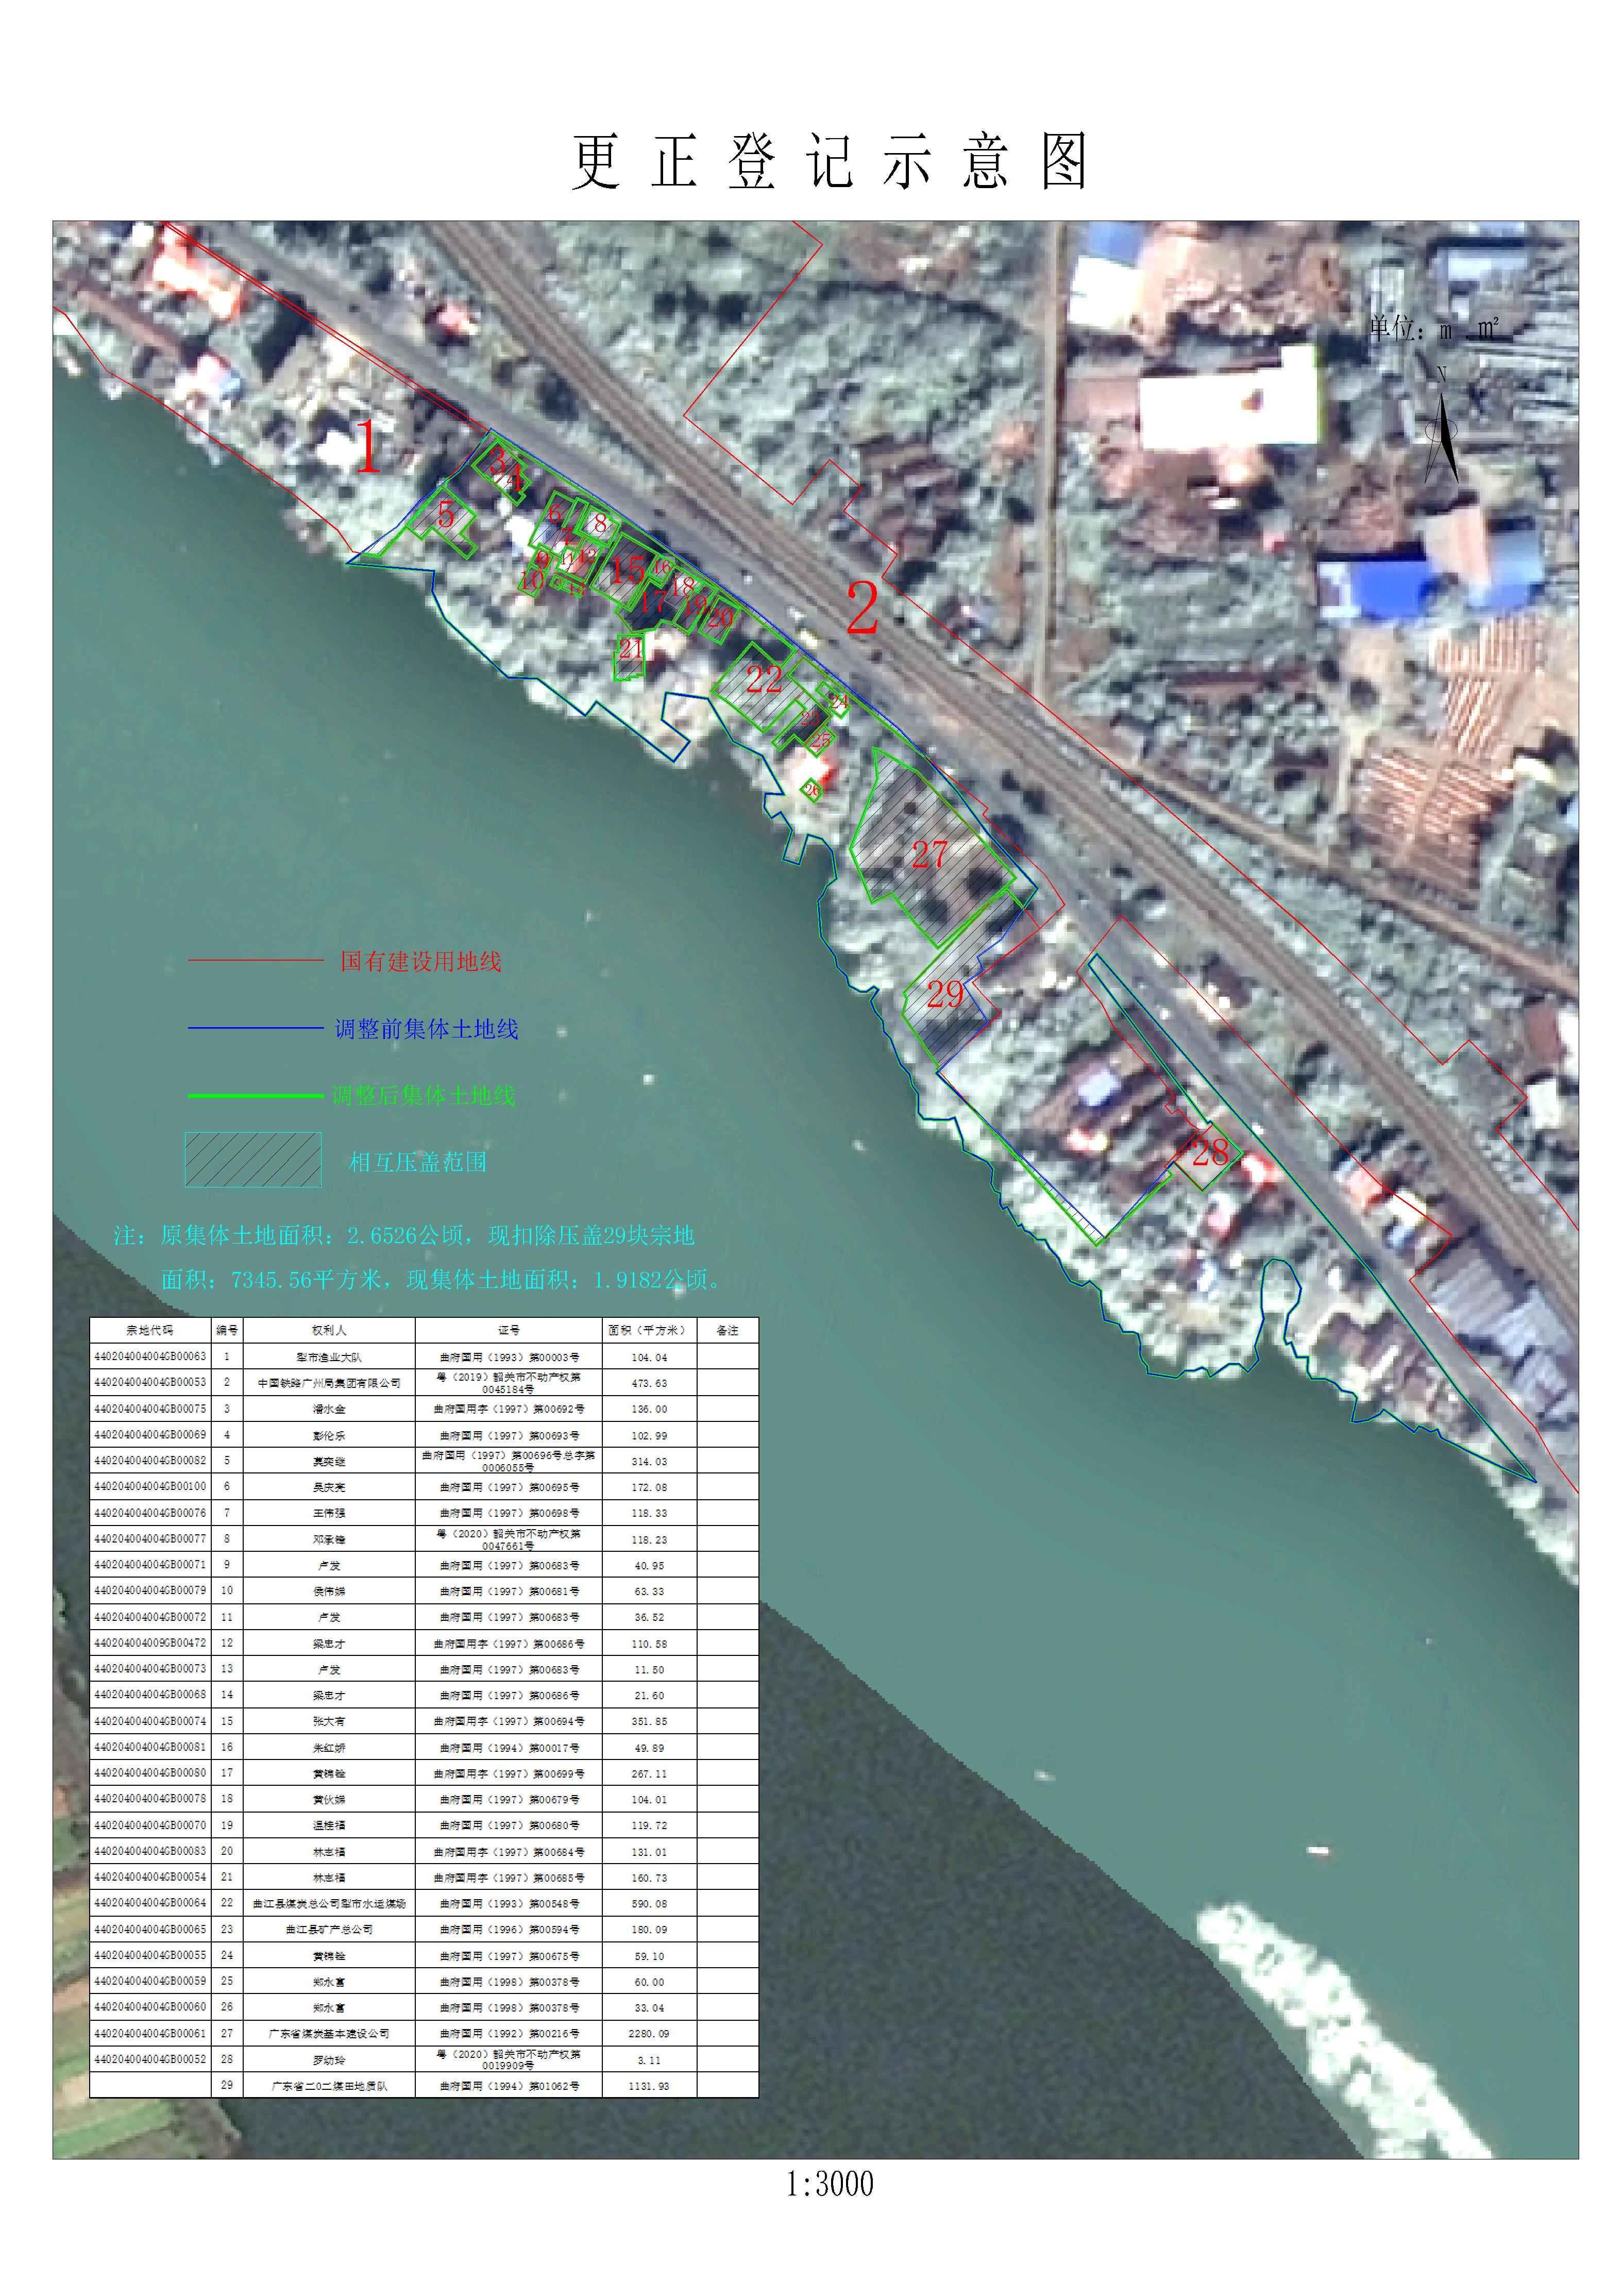Click owner cell '广东省二0二煤田地质队'

pyautogui.click(x=329, y=2086)
